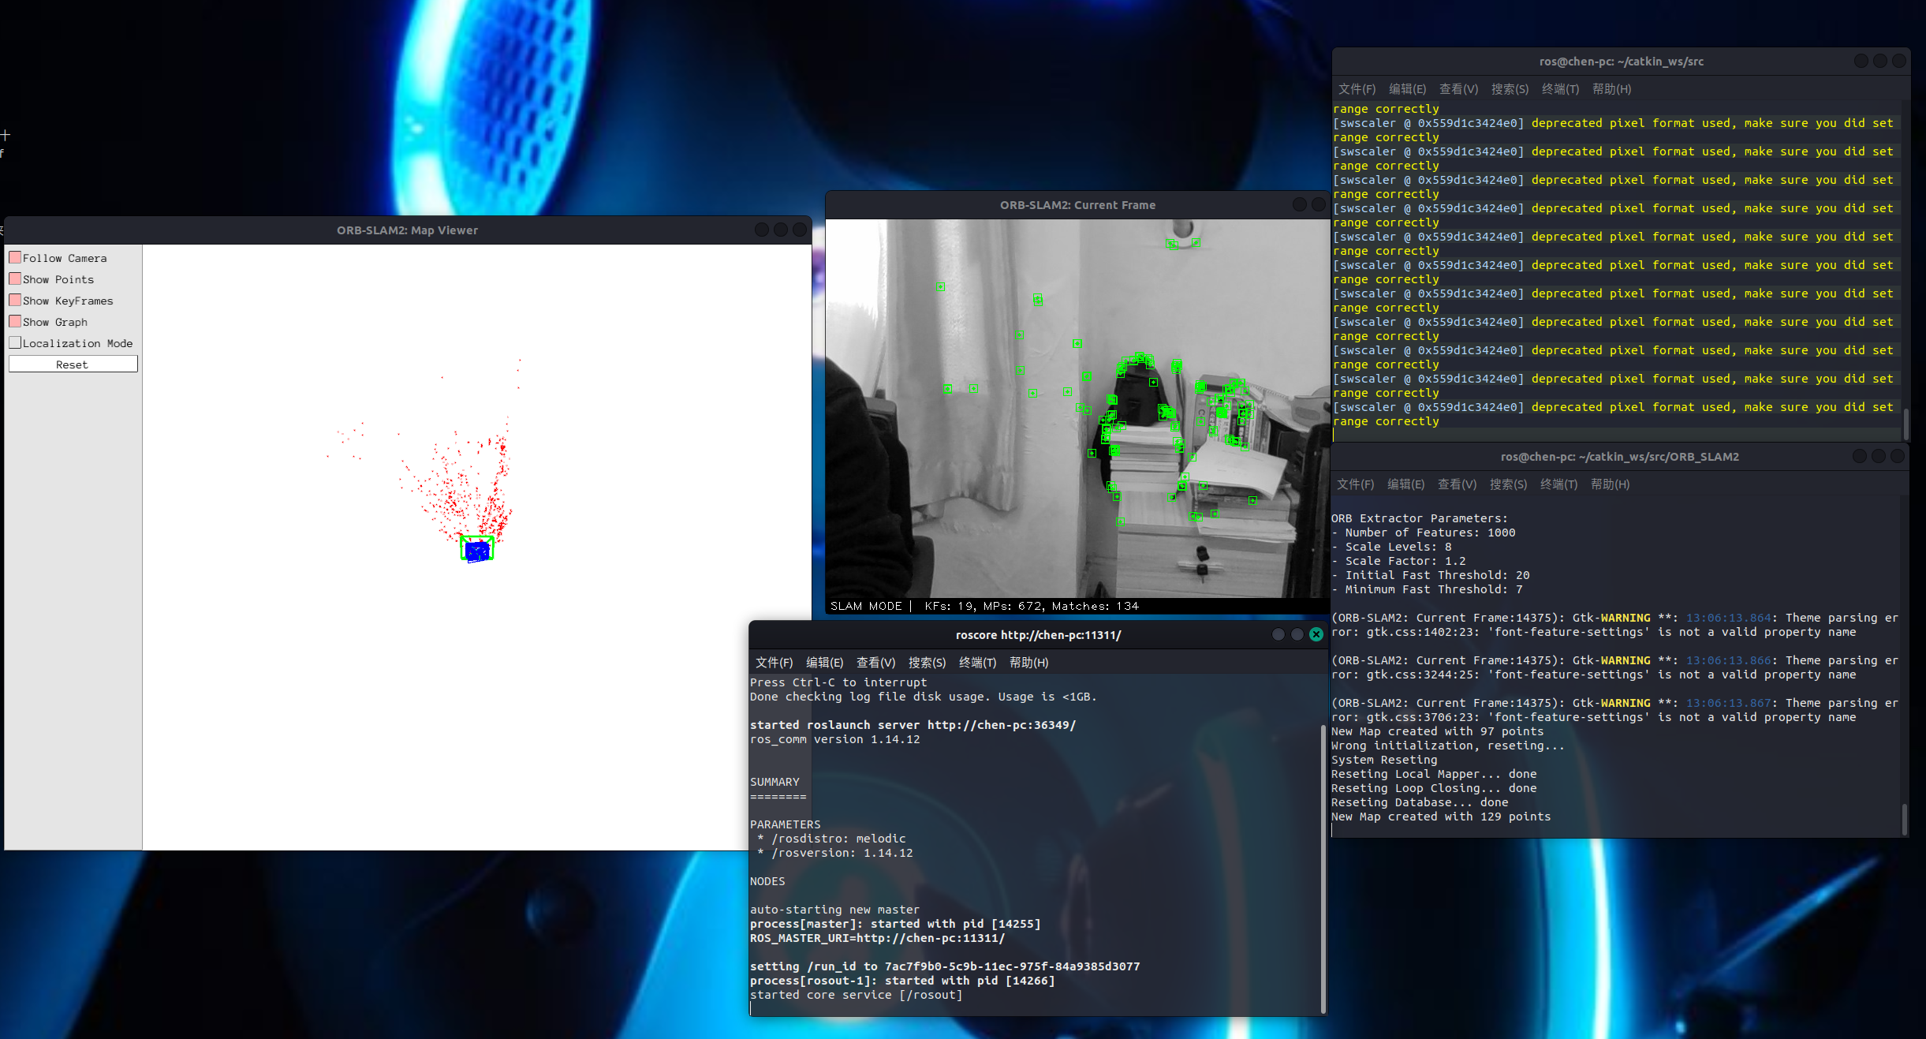
Task: Click the ORB-SLAM2 Map Viewer title bar
Action: pyautogui.click(x=407, y=230)
